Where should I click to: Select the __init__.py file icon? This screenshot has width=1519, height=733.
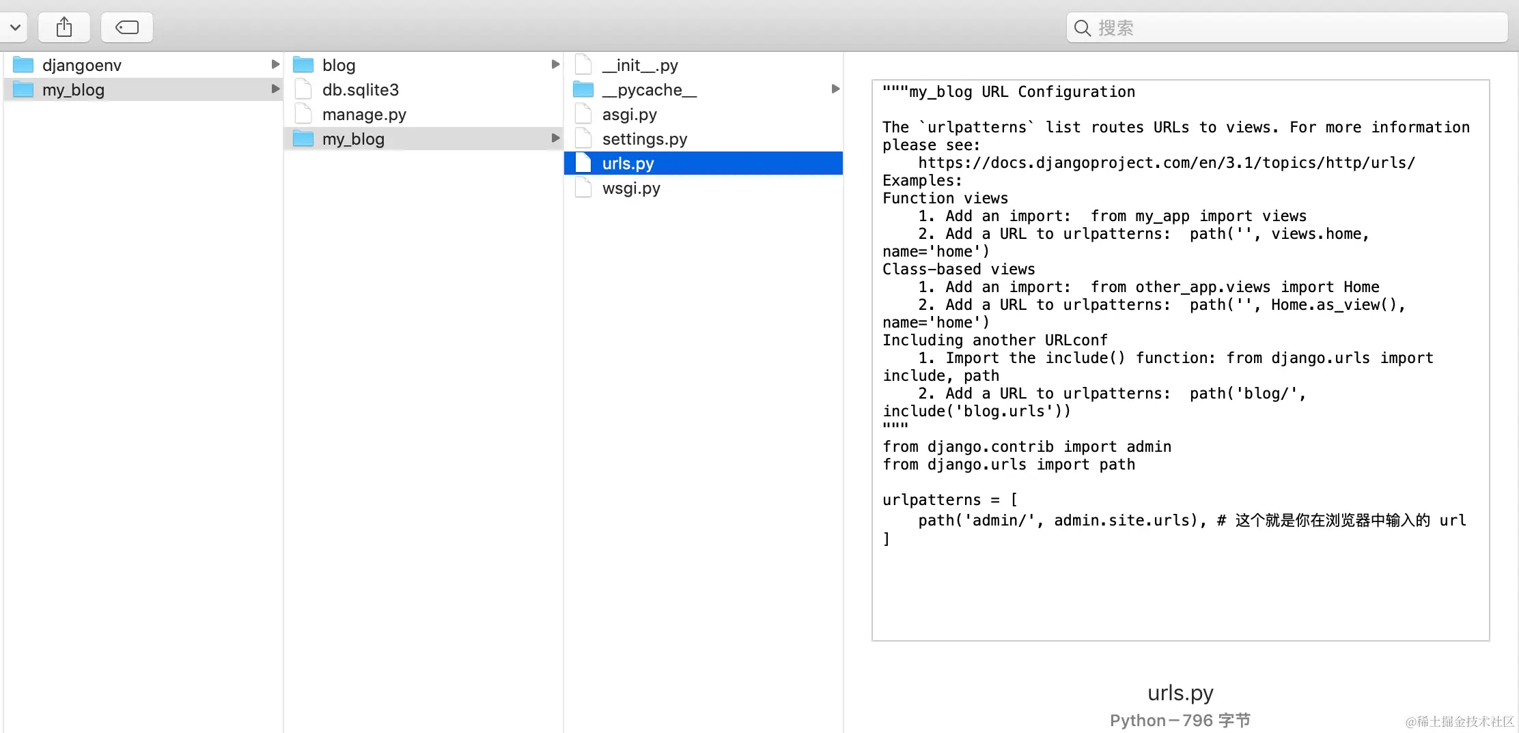pos(583,65)
